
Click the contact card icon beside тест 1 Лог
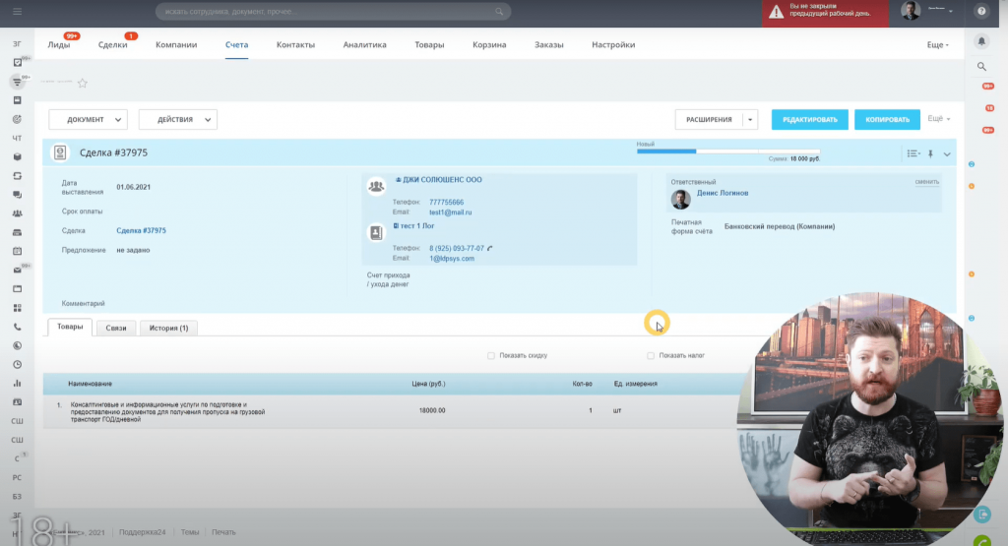click(x=376, y=232)
